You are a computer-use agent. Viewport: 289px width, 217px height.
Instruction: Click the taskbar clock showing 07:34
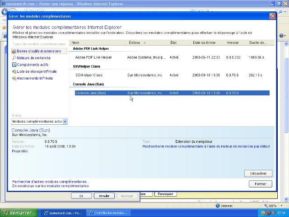coord(282,213)
